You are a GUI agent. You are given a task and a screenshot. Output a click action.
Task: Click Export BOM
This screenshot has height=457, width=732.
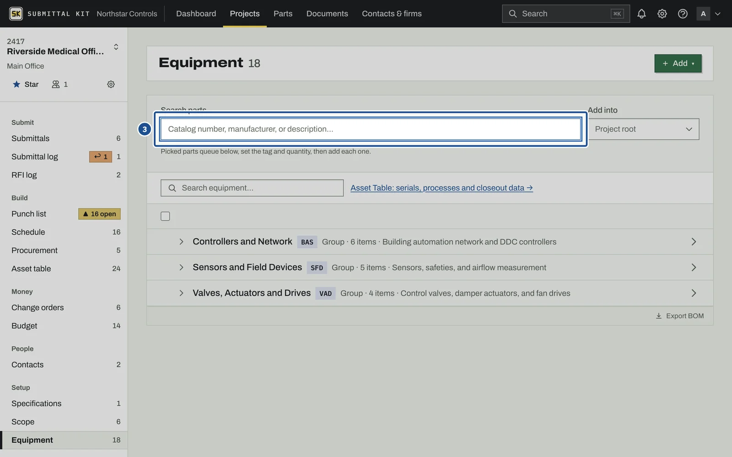[680, 316]
